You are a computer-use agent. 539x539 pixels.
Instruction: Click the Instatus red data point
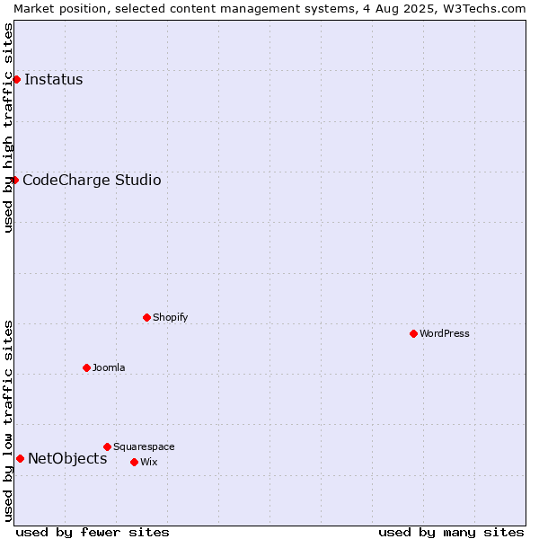pyautogui.click(x=16, y=80)
